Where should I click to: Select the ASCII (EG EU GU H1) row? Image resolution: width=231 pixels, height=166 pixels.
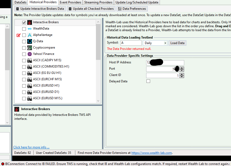point(55,73)
